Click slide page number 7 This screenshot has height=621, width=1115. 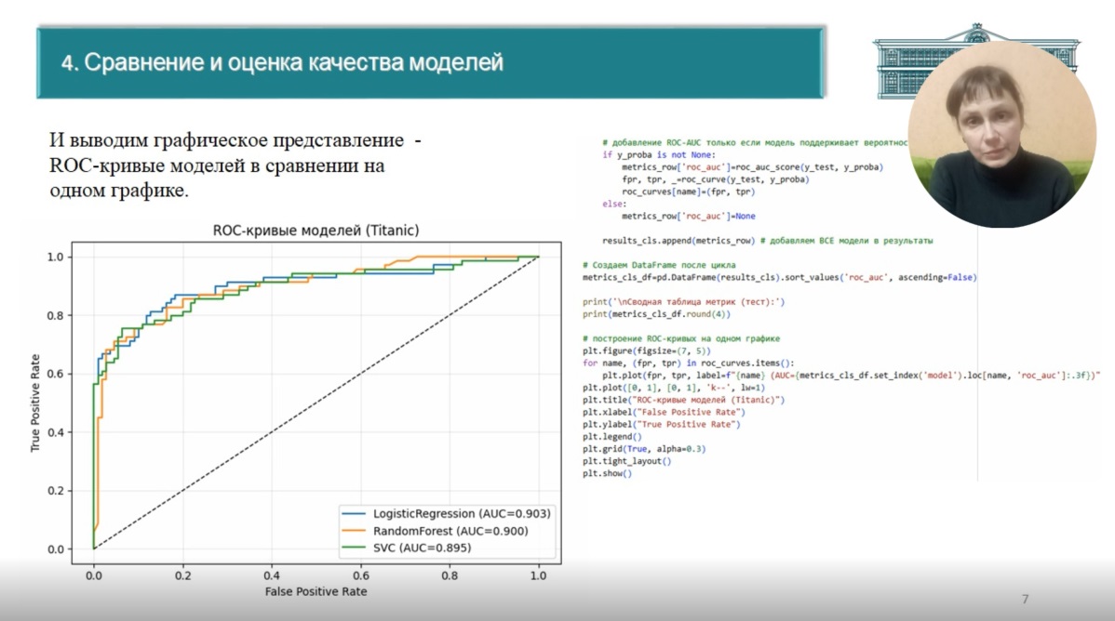(1025, 599)
